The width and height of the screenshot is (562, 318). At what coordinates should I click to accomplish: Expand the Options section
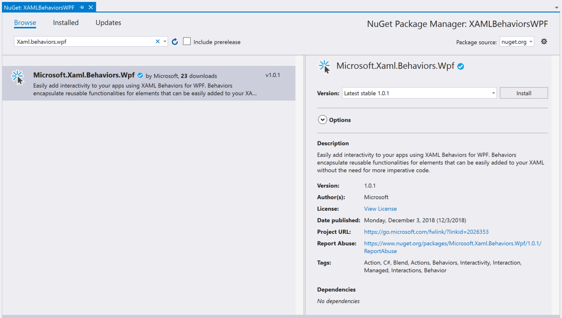[x=322, y=120]
